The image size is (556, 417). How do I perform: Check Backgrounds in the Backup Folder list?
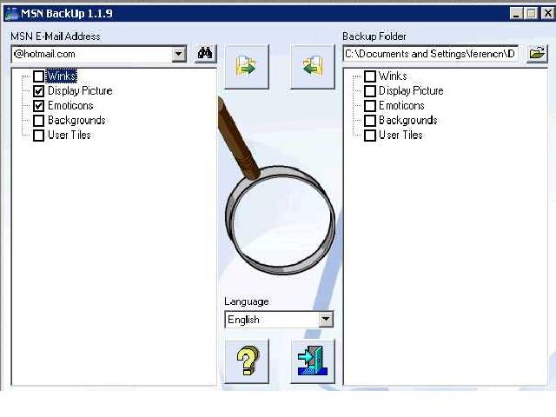[370, 121]
